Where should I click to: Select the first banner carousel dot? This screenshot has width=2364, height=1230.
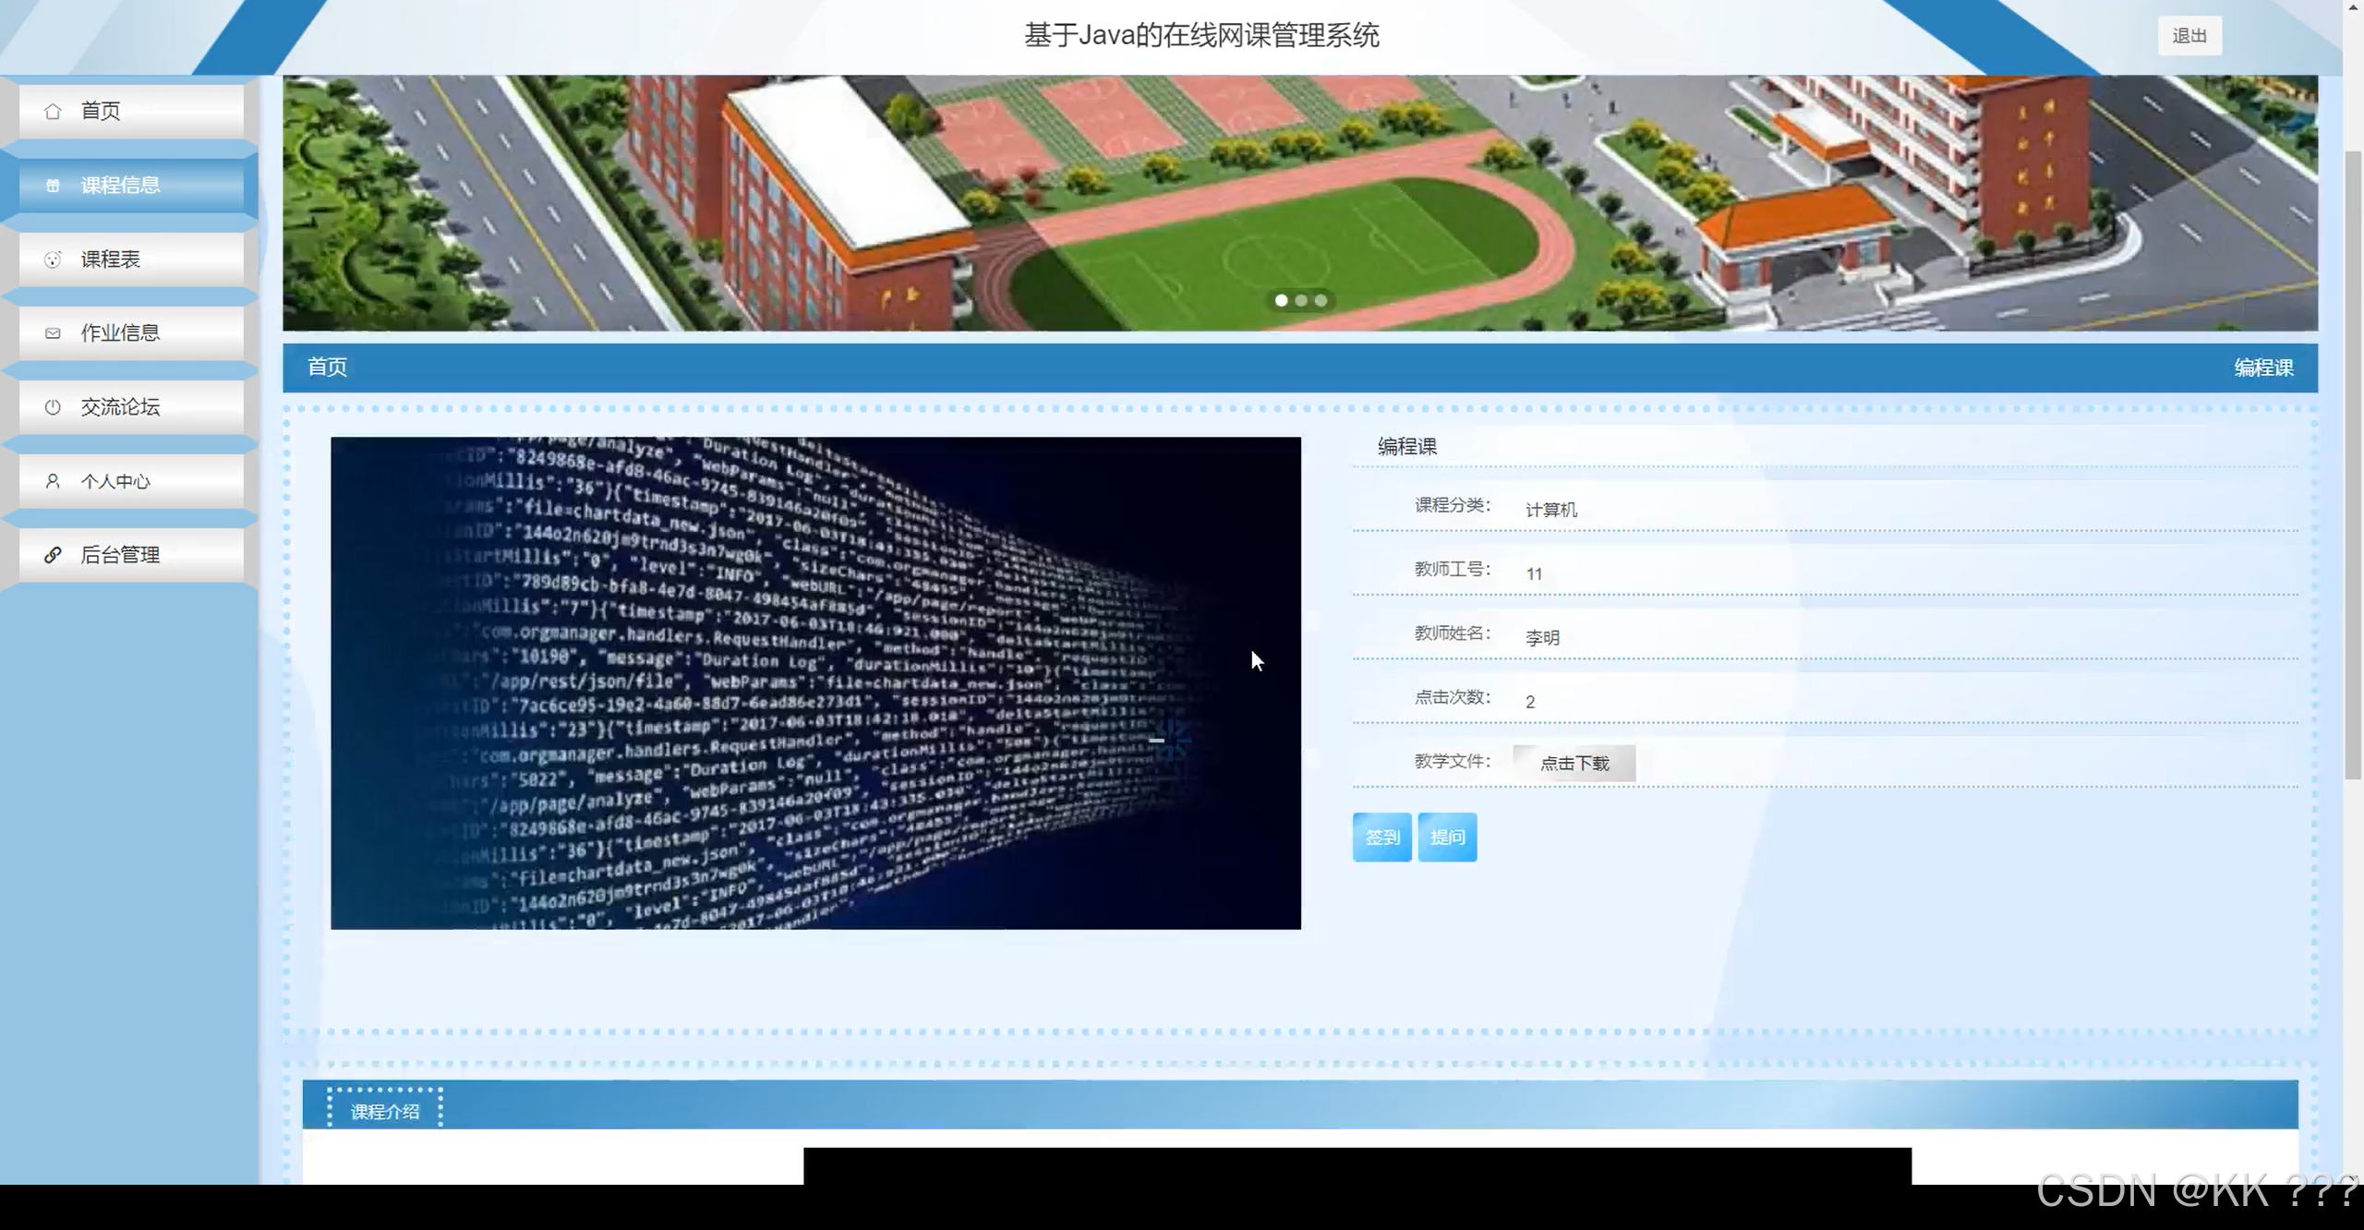pos(1281,300)
